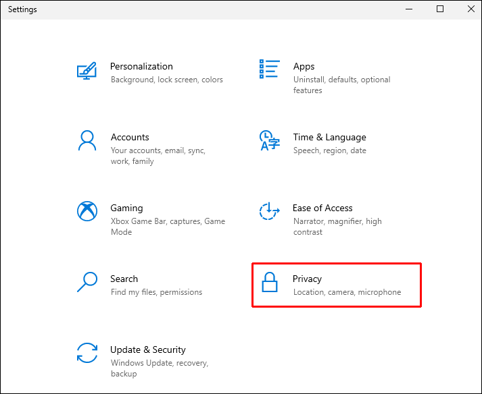This screenshot has height=394, width=482.
Task: Click the Apps list icon
Action: 269,69
